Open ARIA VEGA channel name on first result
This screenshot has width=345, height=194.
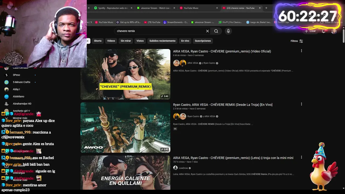(x=193, y=63)
